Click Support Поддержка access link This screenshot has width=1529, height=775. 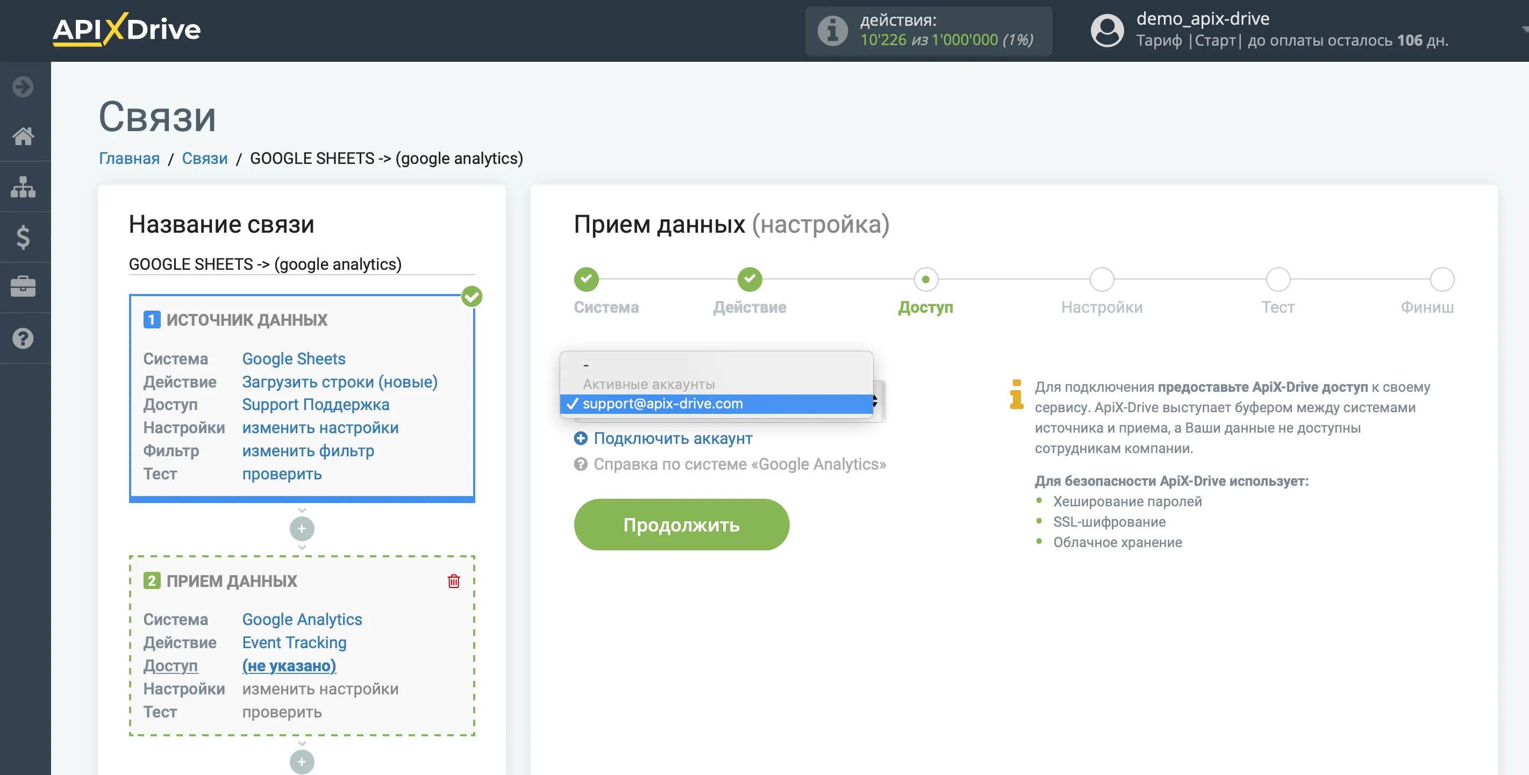[315, 405]
